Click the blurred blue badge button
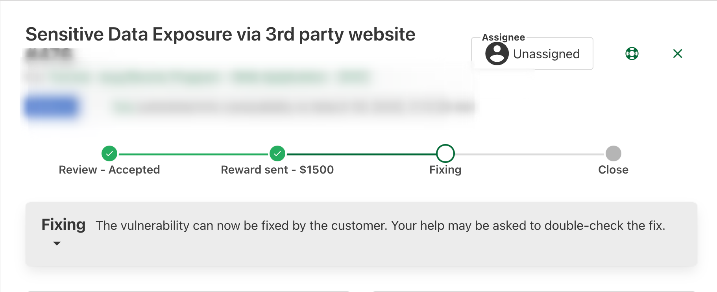 click(51, 106)
